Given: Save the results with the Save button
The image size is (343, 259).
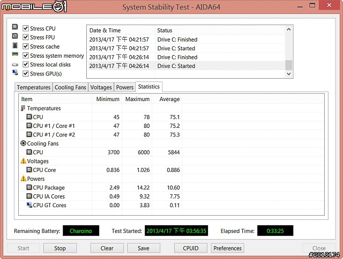Looking at the screenshot, I should click(x=144, y=248).
